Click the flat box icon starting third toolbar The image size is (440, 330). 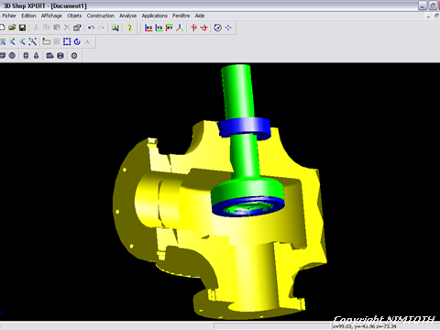point(3,56)
